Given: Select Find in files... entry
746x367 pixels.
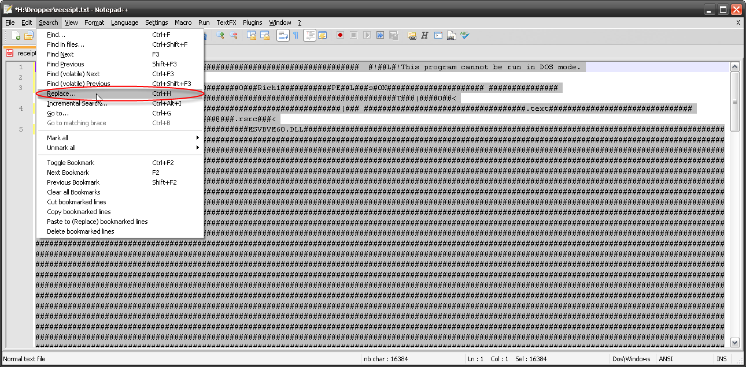Looking at the screenshot, I should coord(120,44).
